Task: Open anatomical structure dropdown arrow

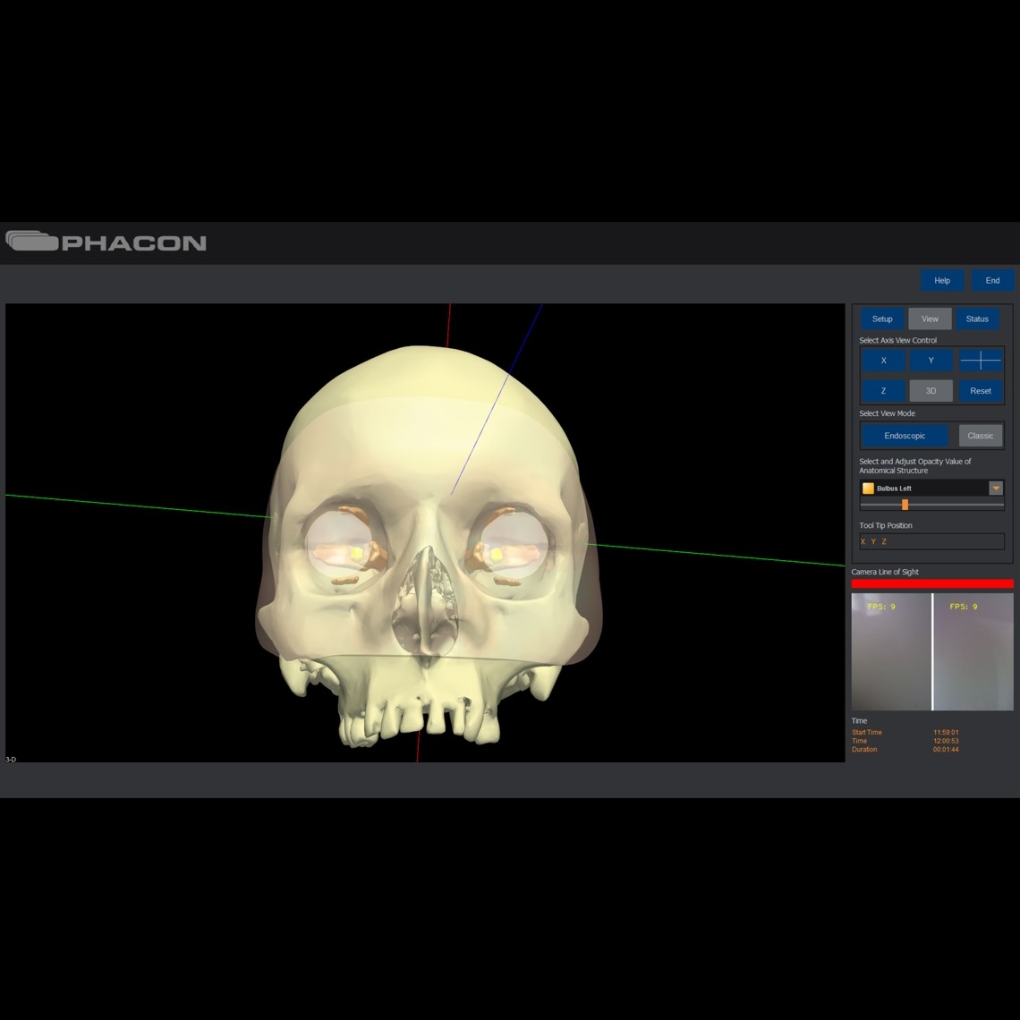Action: (x=995, y=489)
